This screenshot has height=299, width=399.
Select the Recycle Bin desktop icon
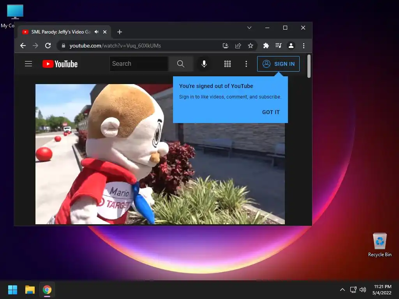380,244
